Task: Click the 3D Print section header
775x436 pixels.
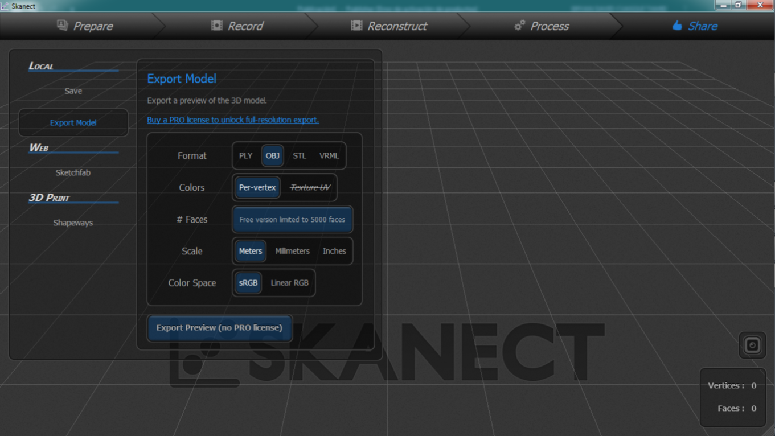Action: (49, 198)
